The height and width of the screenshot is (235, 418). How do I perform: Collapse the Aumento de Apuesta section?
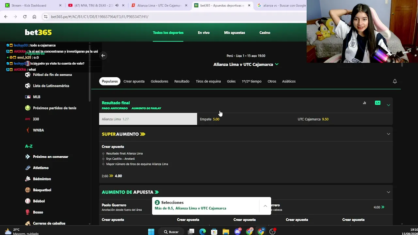(x=388, y=192)
